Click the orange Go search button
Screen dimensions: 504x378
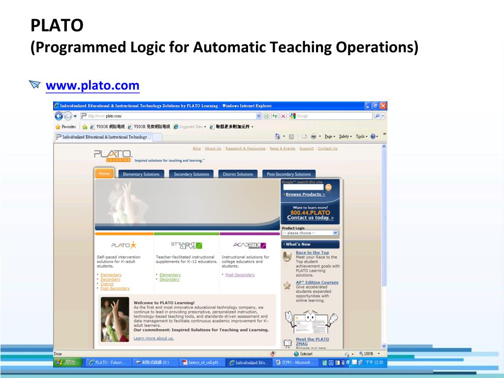pos(328,187)
